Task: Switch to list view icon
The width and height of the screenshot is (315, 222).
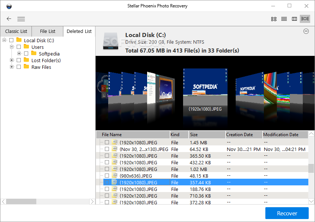Action: [x=284, y=19]
